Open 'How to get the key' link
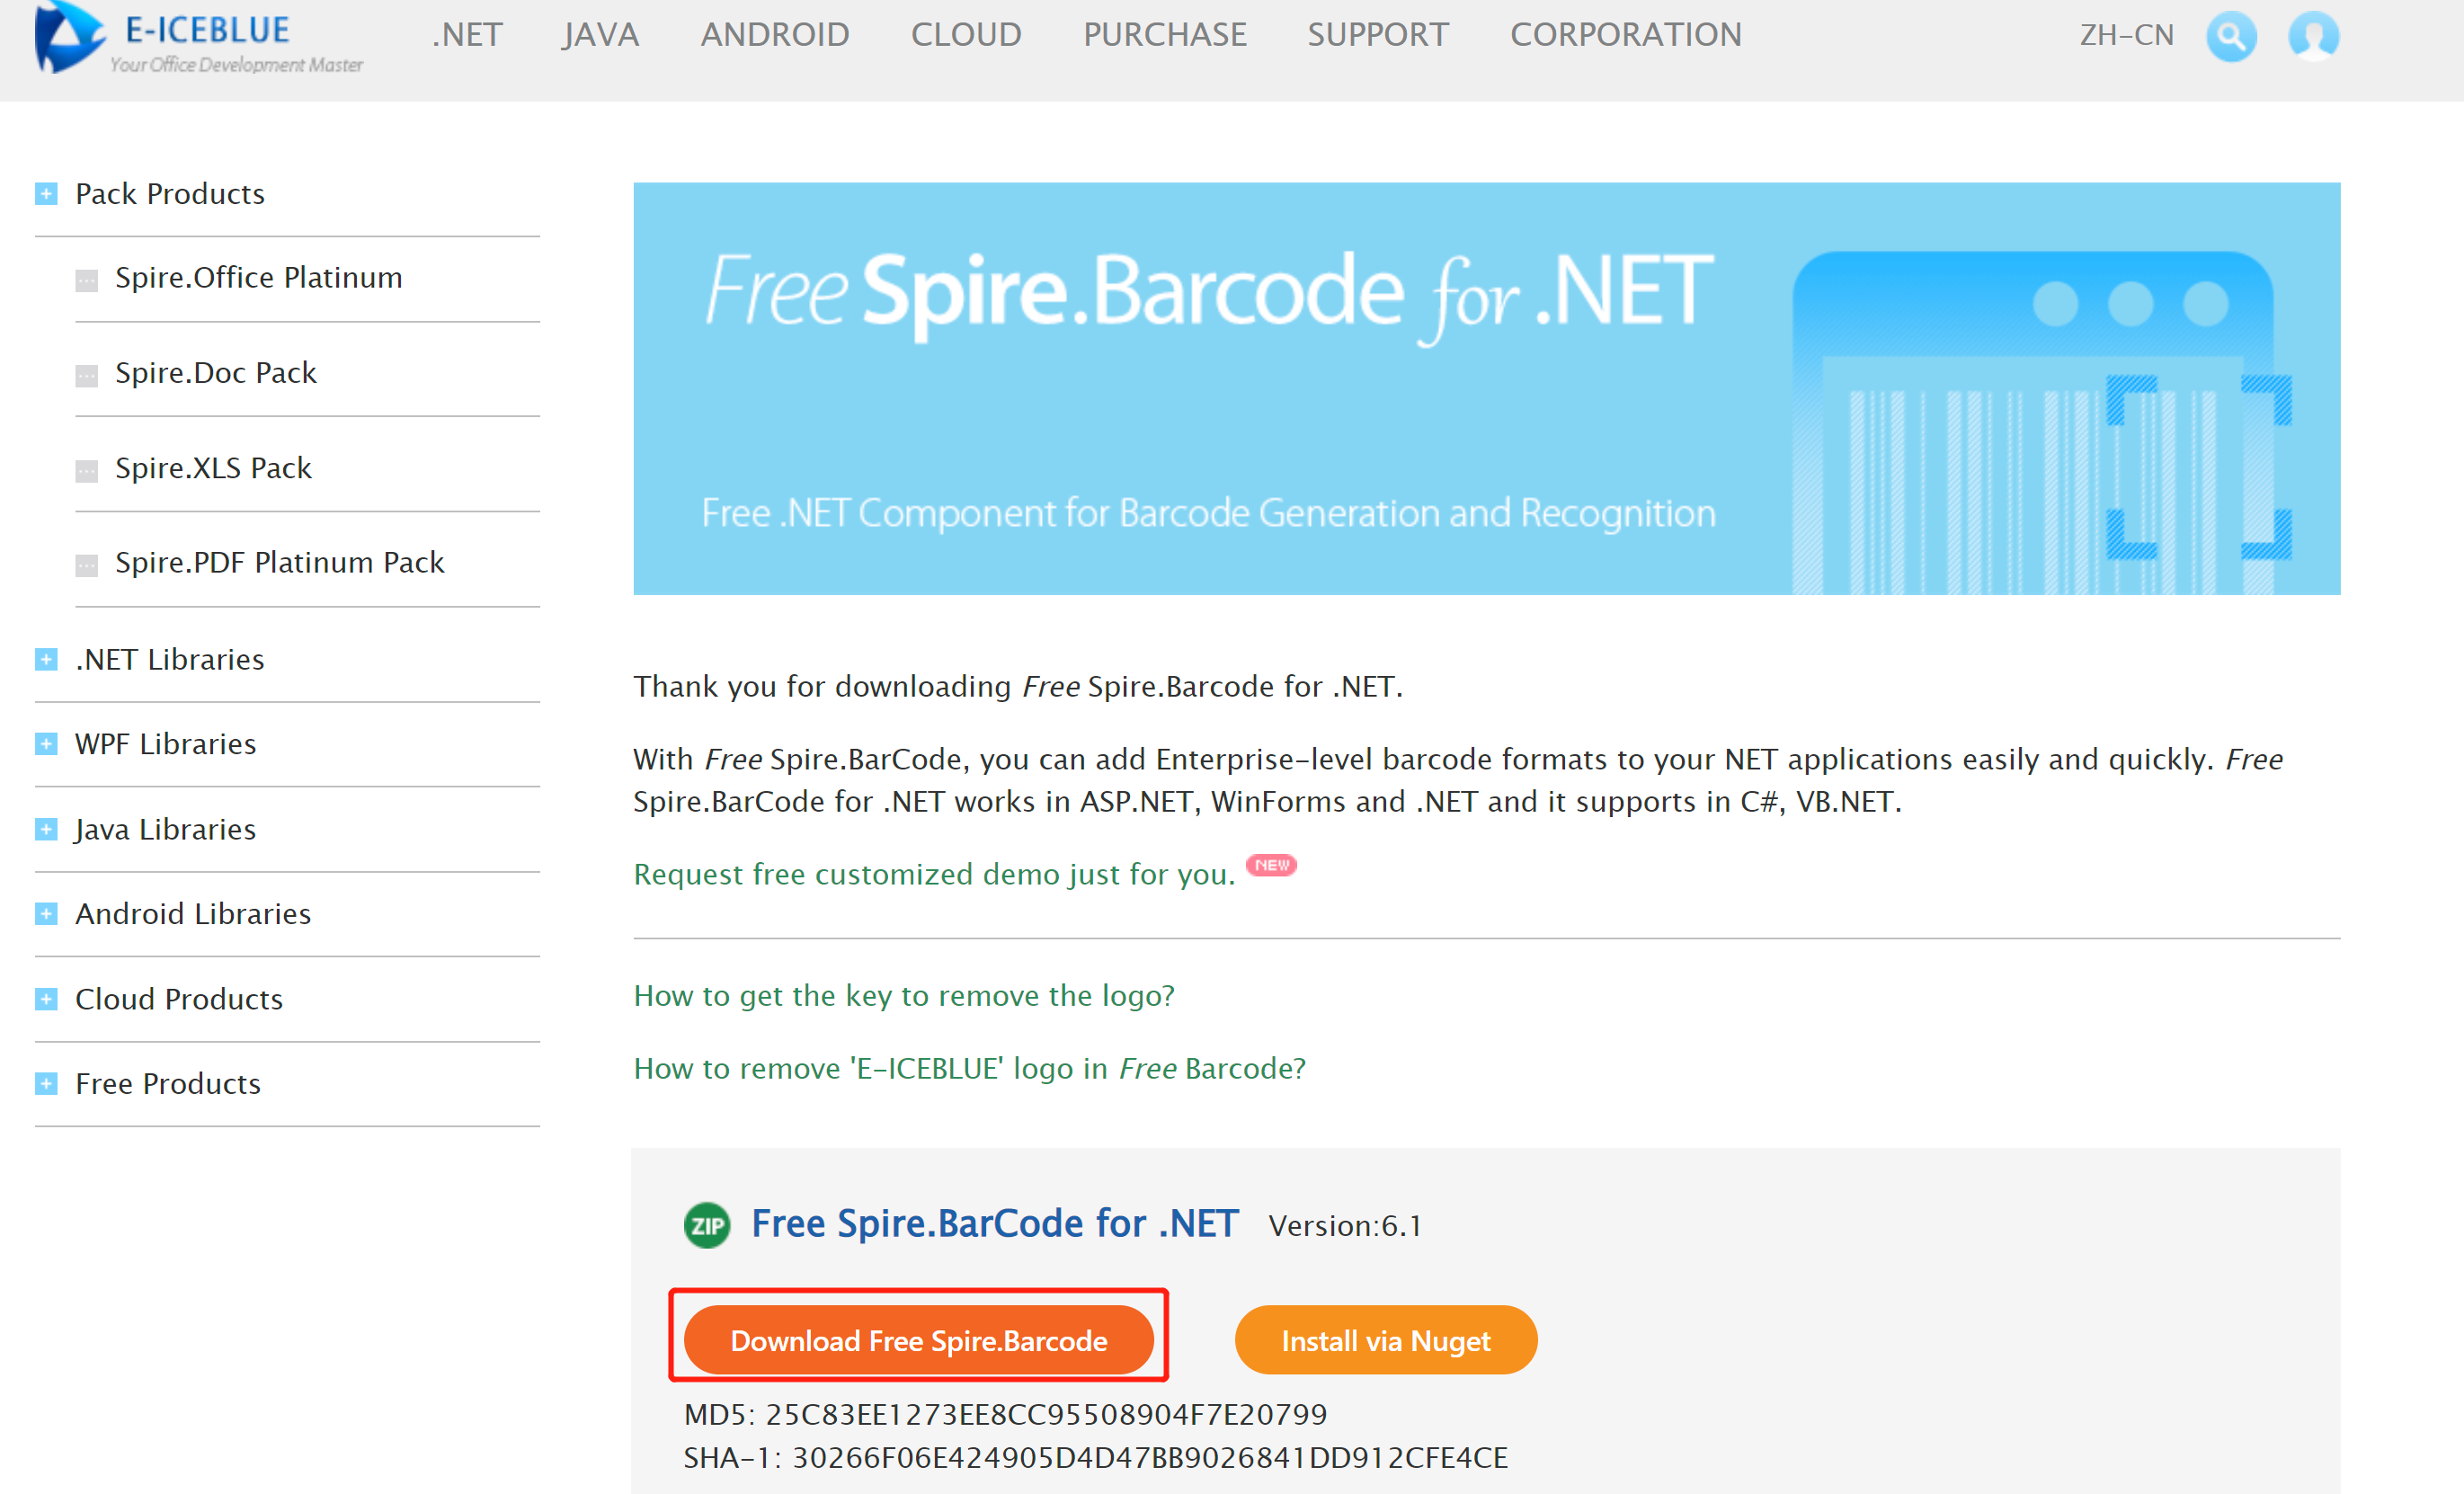Viewport: 2464px width, 1494px height. click(903, 995)
